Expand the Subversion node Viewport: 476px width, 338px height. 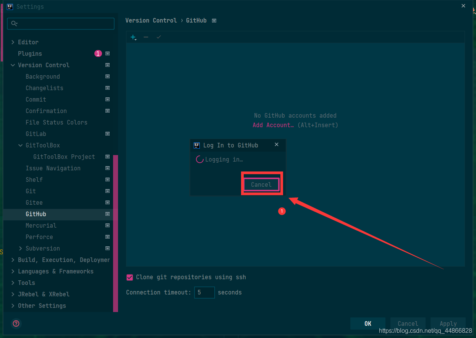pyautogui.click(x=21, y=248)
